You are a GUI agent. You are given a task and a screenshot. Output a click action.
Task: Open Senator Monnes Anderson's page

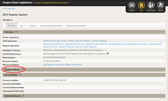(80, 41)
